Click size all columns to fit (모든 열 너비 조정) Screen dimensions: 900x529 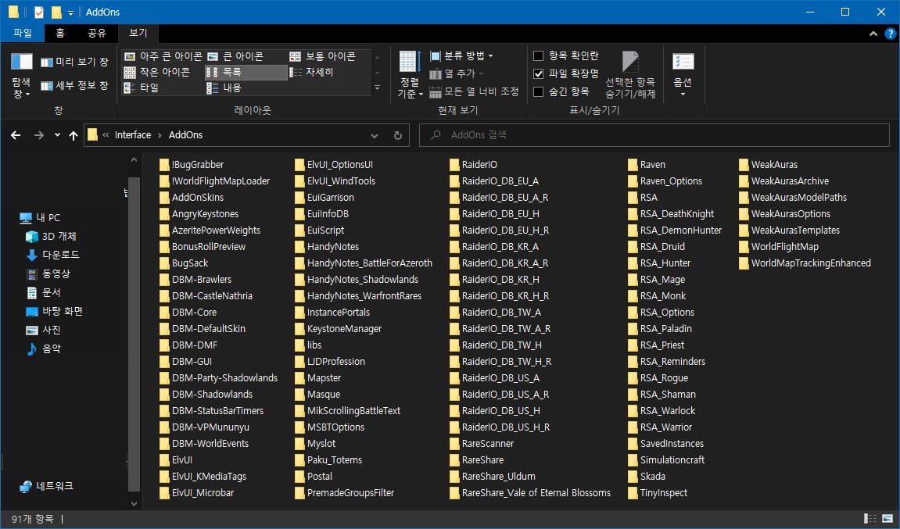point(474,91)
